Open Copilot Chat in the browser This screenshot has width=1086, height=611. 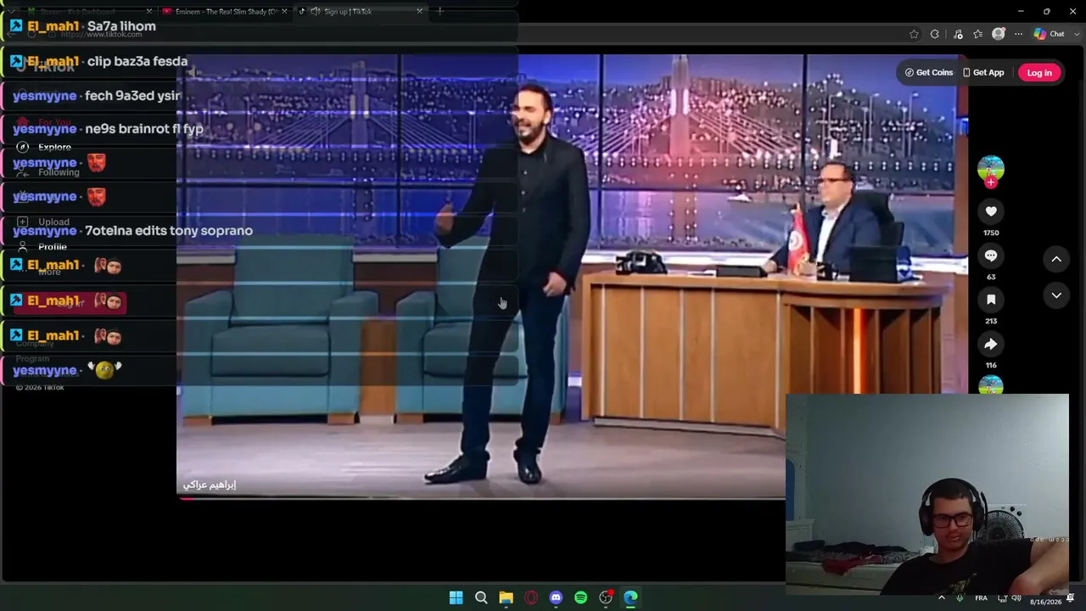pyautogui.click(x=1049, y=34)
